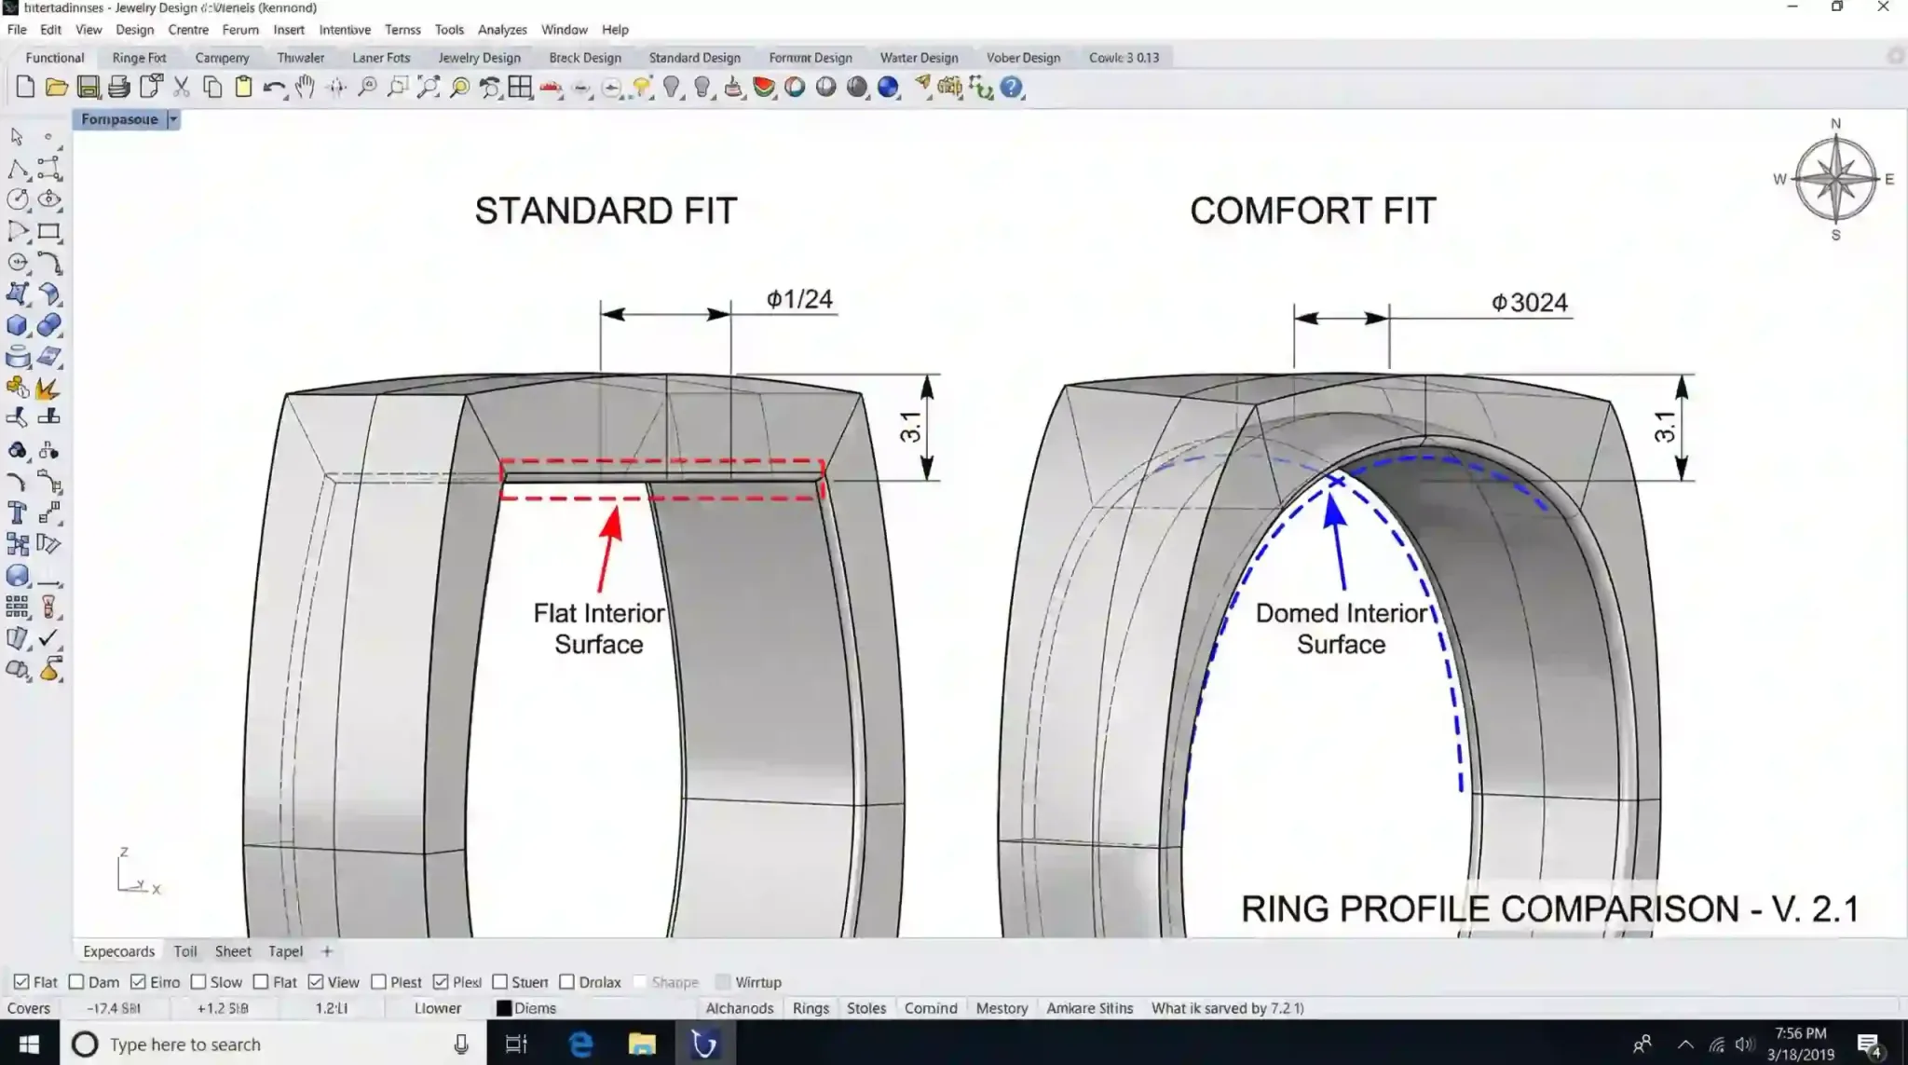Switch to the Standard Design tab
The height and width of the screenshot is (1065, 1908).
[694, 58]
